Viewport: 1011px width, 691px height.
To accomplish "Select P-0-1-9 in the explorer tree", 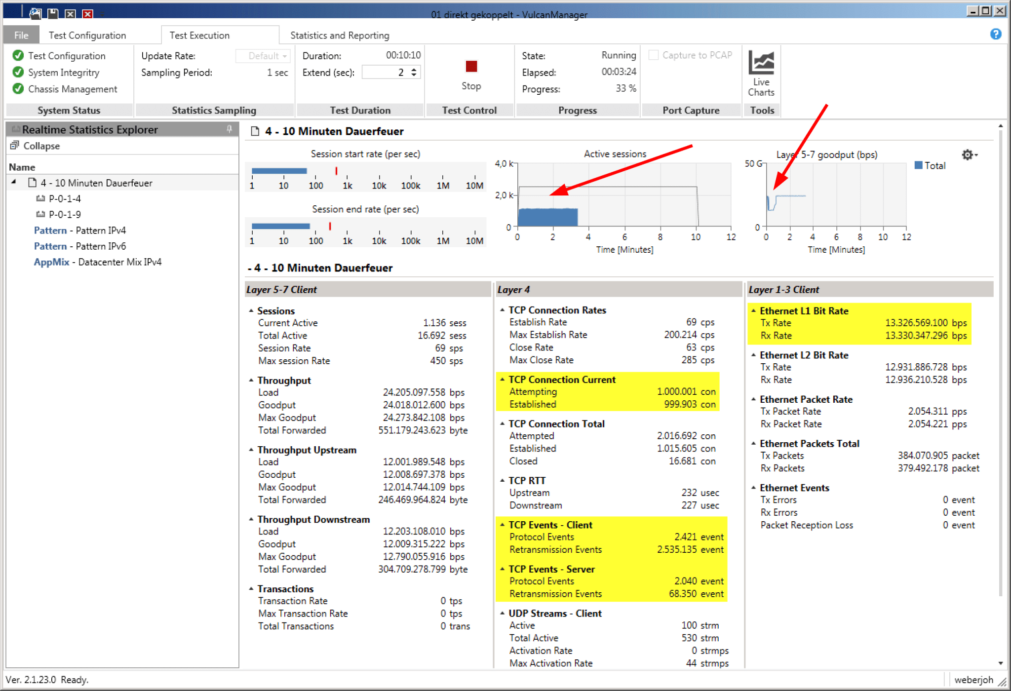I will click(x=65, y=214).
